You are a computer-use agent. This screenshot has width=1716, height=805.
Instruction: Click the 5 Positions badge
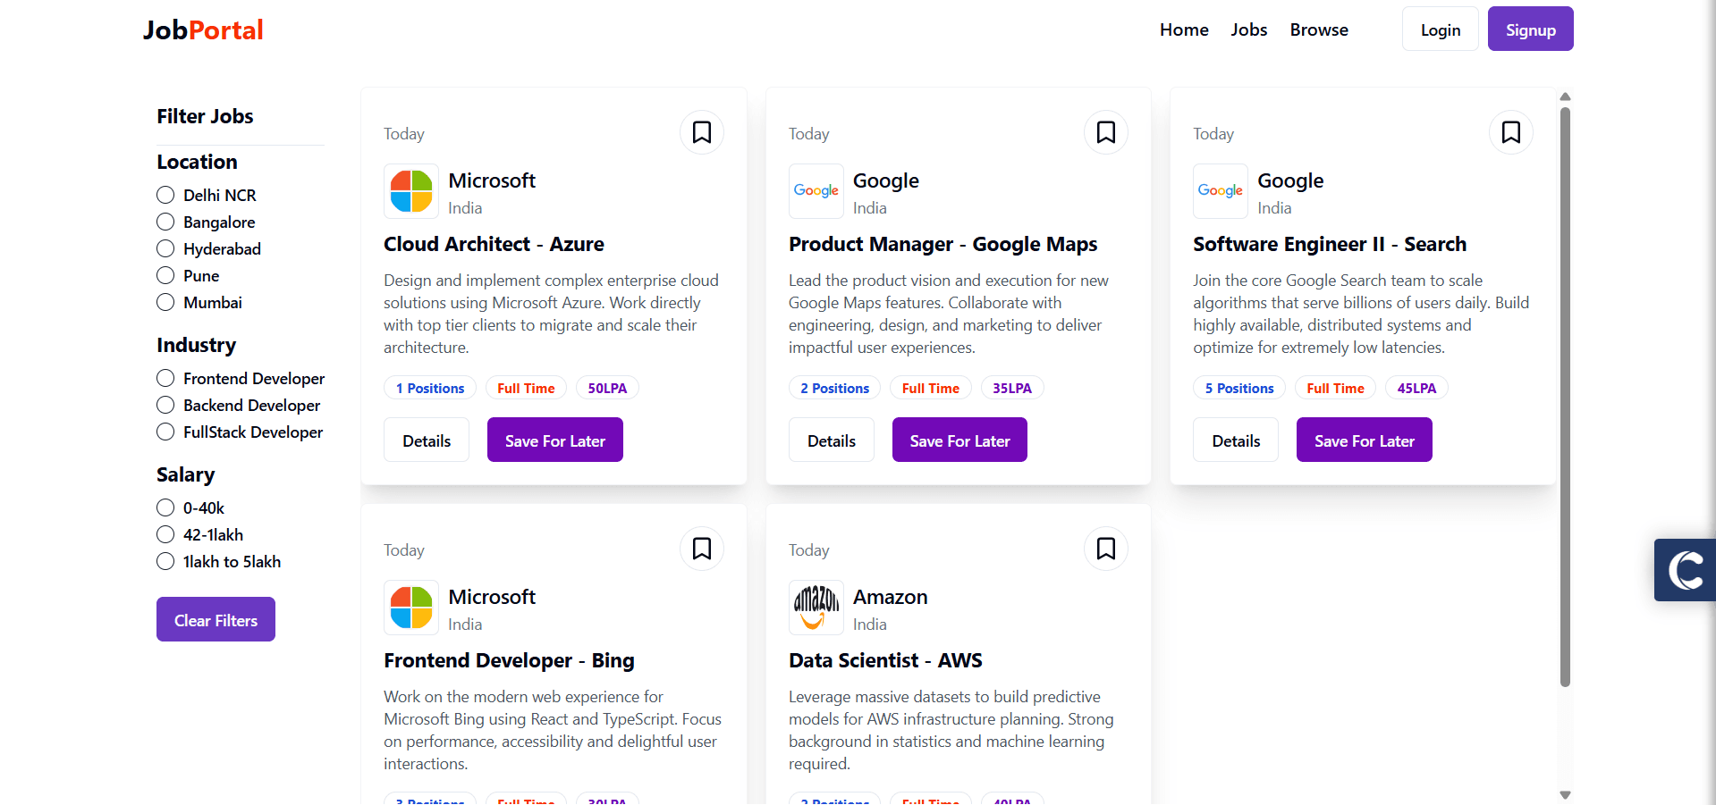(1239, 388)
